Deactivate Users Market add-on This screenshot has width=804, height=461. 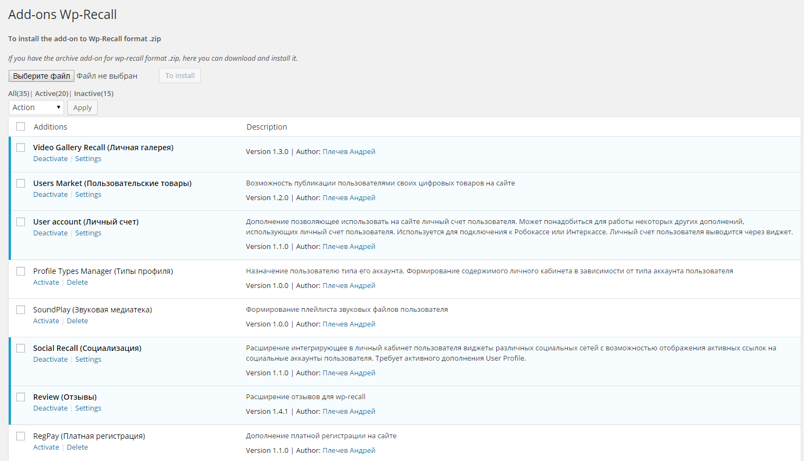point(50,195)
